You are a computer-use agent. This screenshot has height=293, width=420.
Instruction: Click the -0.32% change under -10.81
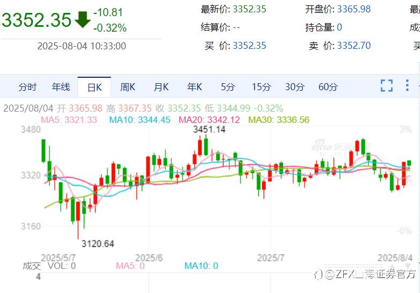tap(110, 28)
